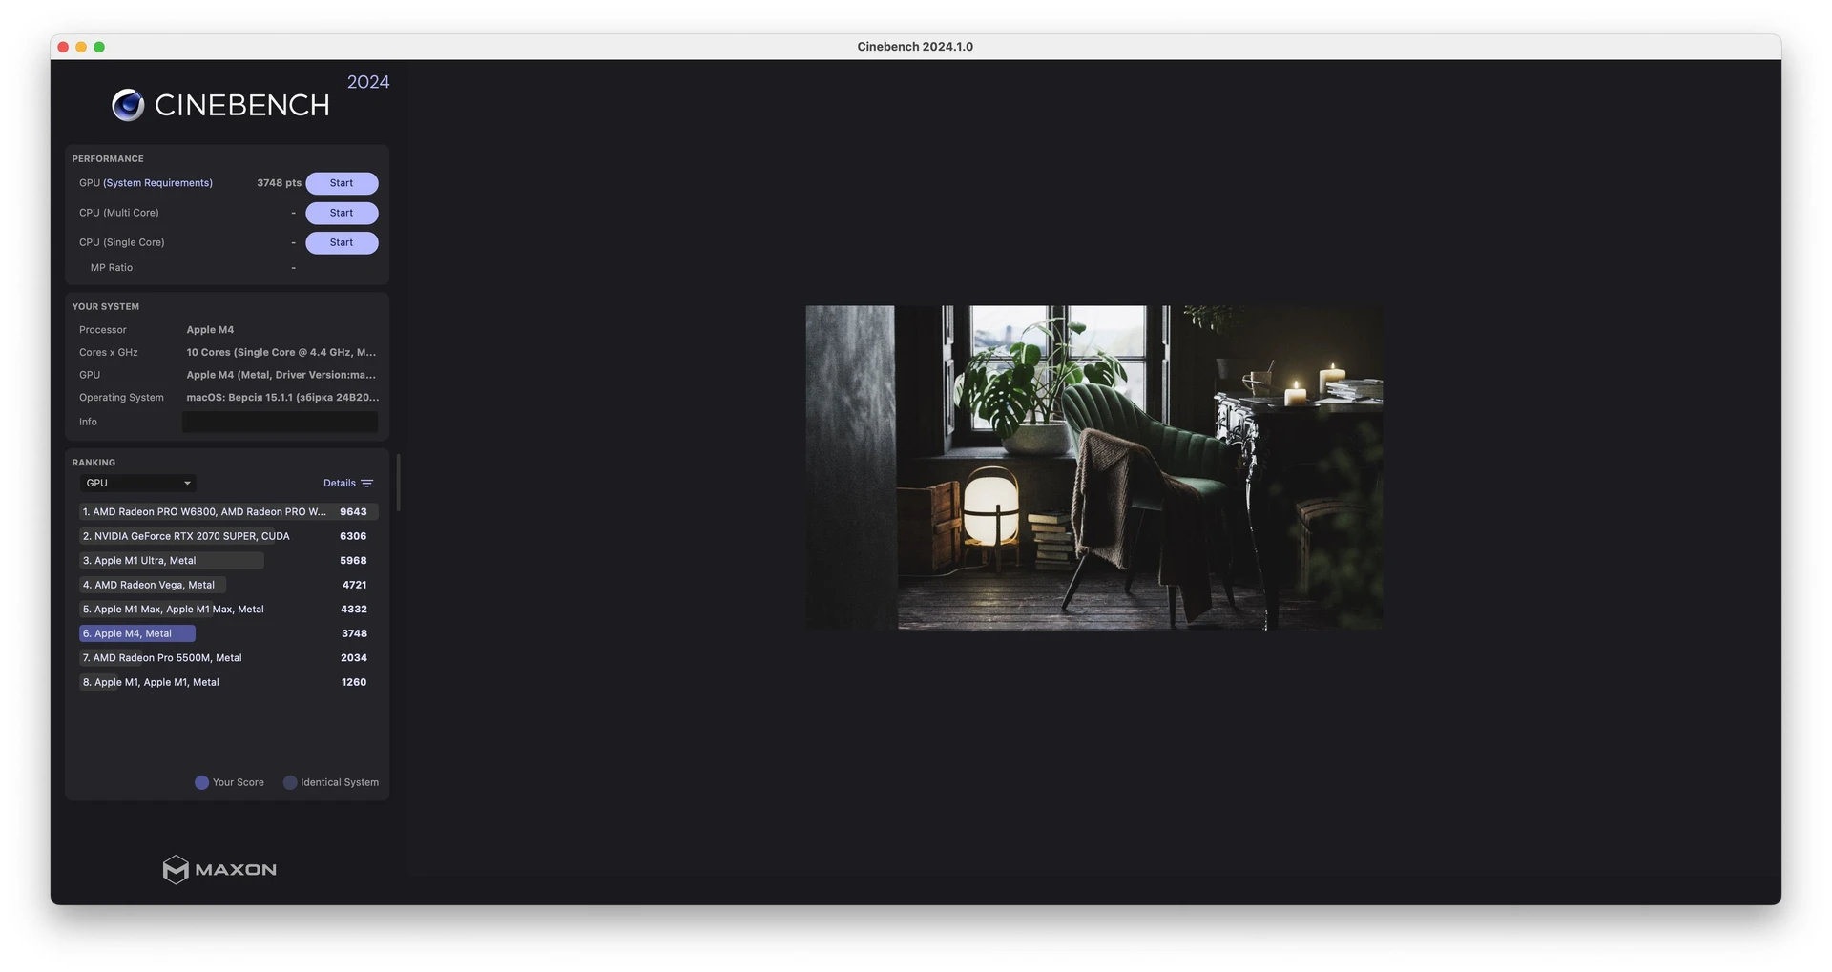The width and height of the screenshot is (1832, 972).
Task: Click the Maxon logo
Action: coord(219,869)
